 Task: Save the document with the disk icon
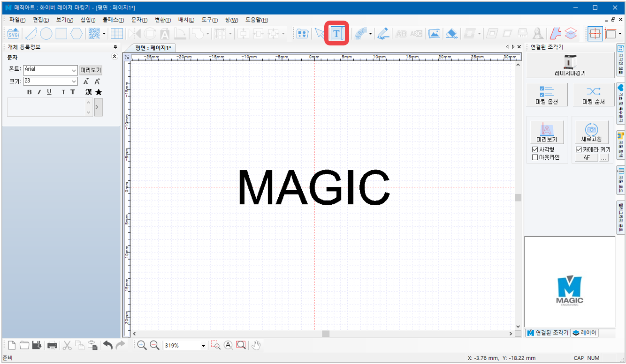click(37, 345)
